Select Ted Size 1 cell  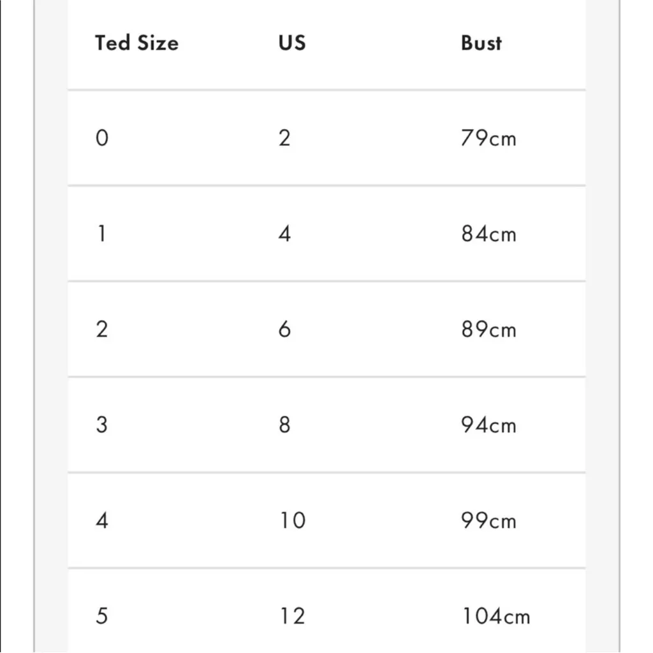click(102, 233)
